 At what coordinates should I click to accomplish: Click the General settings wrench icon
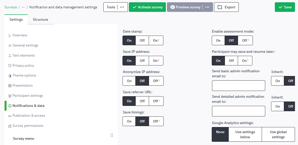click(10, 45)
